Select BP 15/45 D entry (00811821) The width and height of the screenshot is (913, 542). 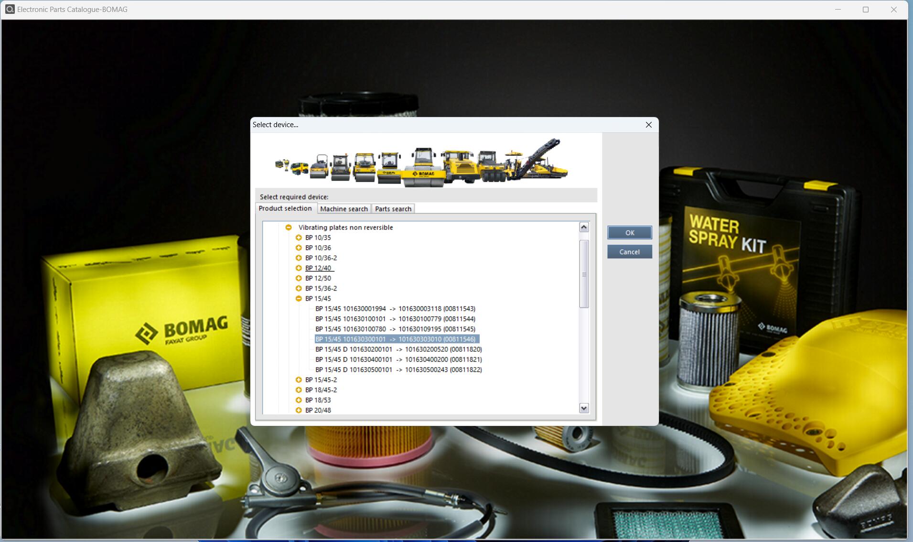pos(398,359)
